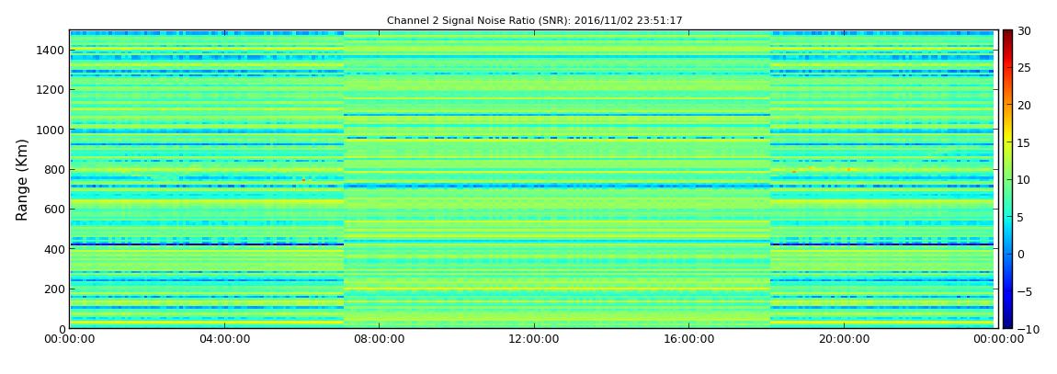Click the x-axis tick label '16:00:00'
1057x374 pixels.
688,339
